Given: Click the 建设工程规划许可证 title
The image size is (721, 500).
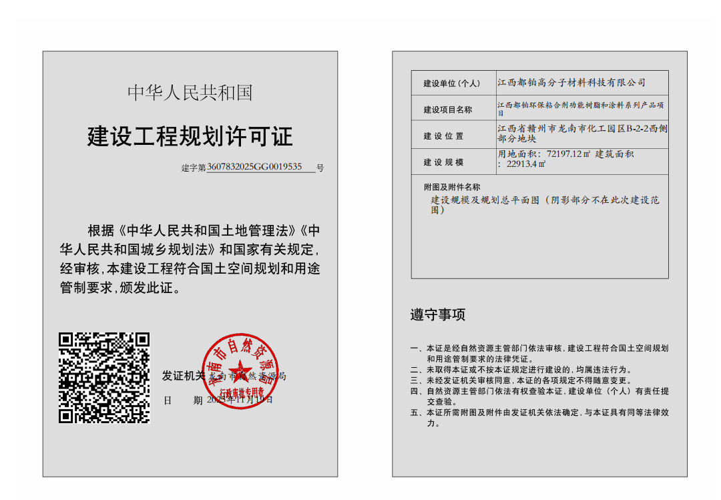Looking at the screenshot, I should click(190, 137).
